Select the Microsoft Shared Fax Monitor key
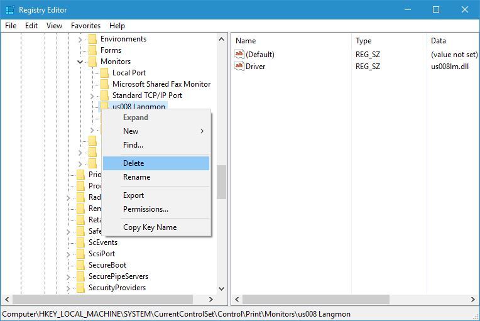The height and width of the screenshot is (321, 480). pyautogui.click(x=161, y=84)
